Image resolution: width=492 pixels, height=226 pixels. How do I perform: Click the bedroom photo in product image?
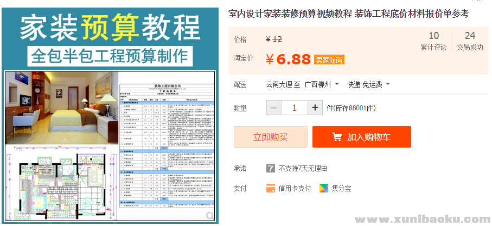[x=60, y=108]
